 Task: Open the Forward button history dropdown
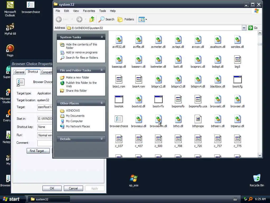[x=85, y=19]
